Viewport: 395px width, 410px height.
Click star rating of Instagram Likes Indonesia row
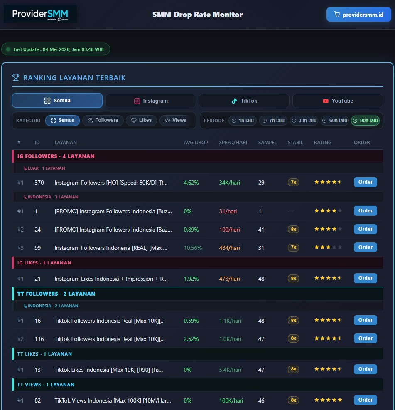(328, 278)
